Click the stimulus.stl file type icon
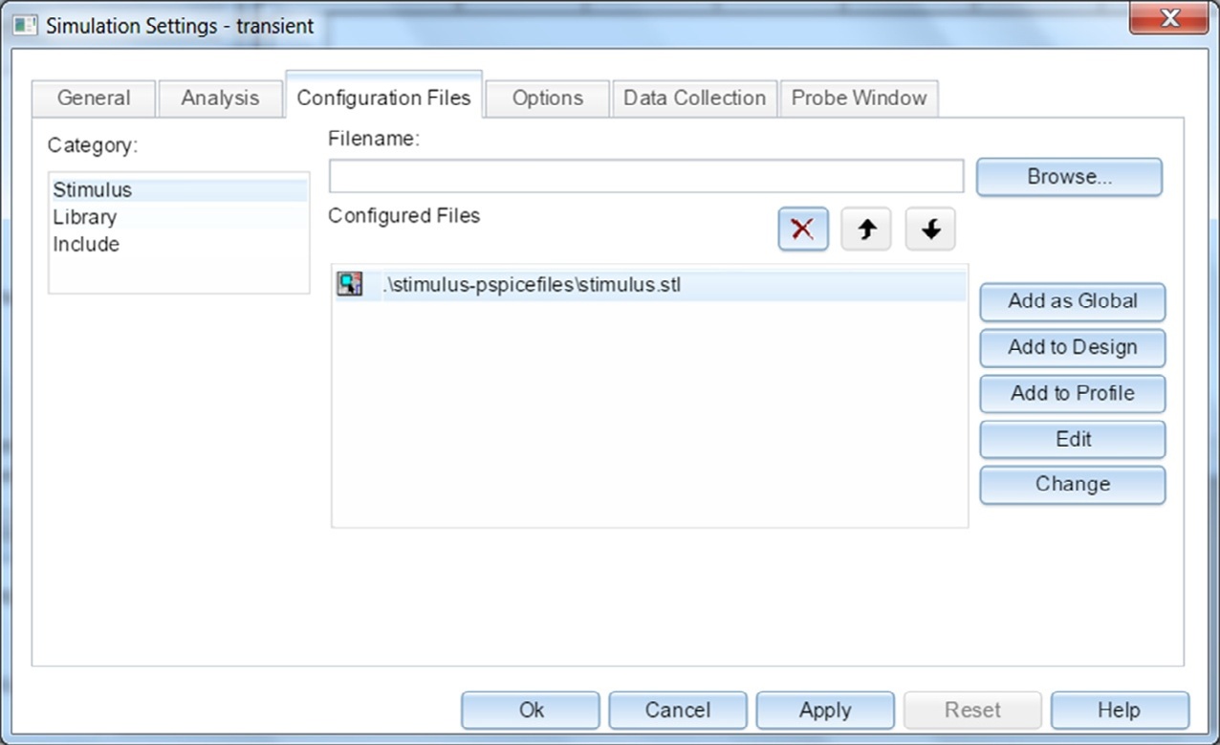 coord(350,284)
